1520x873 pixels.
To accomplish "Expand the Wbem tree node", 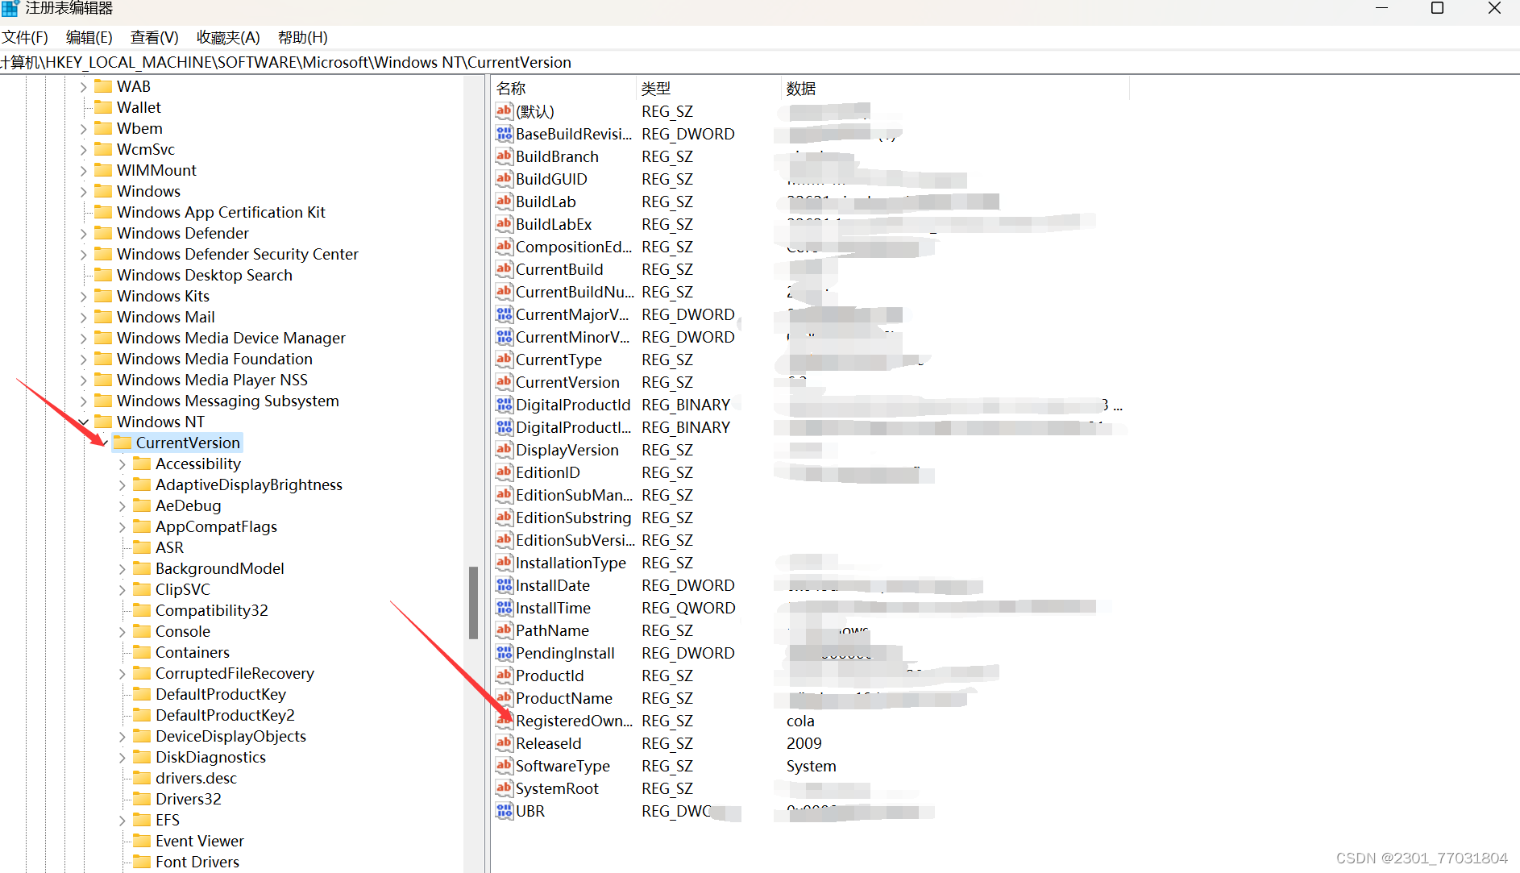I will click(83, 128).
